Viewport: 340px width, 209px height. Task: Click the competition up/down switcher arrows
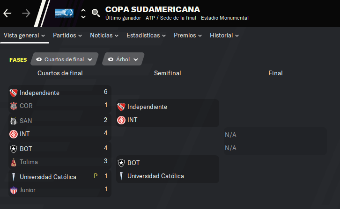pos(83,13)
